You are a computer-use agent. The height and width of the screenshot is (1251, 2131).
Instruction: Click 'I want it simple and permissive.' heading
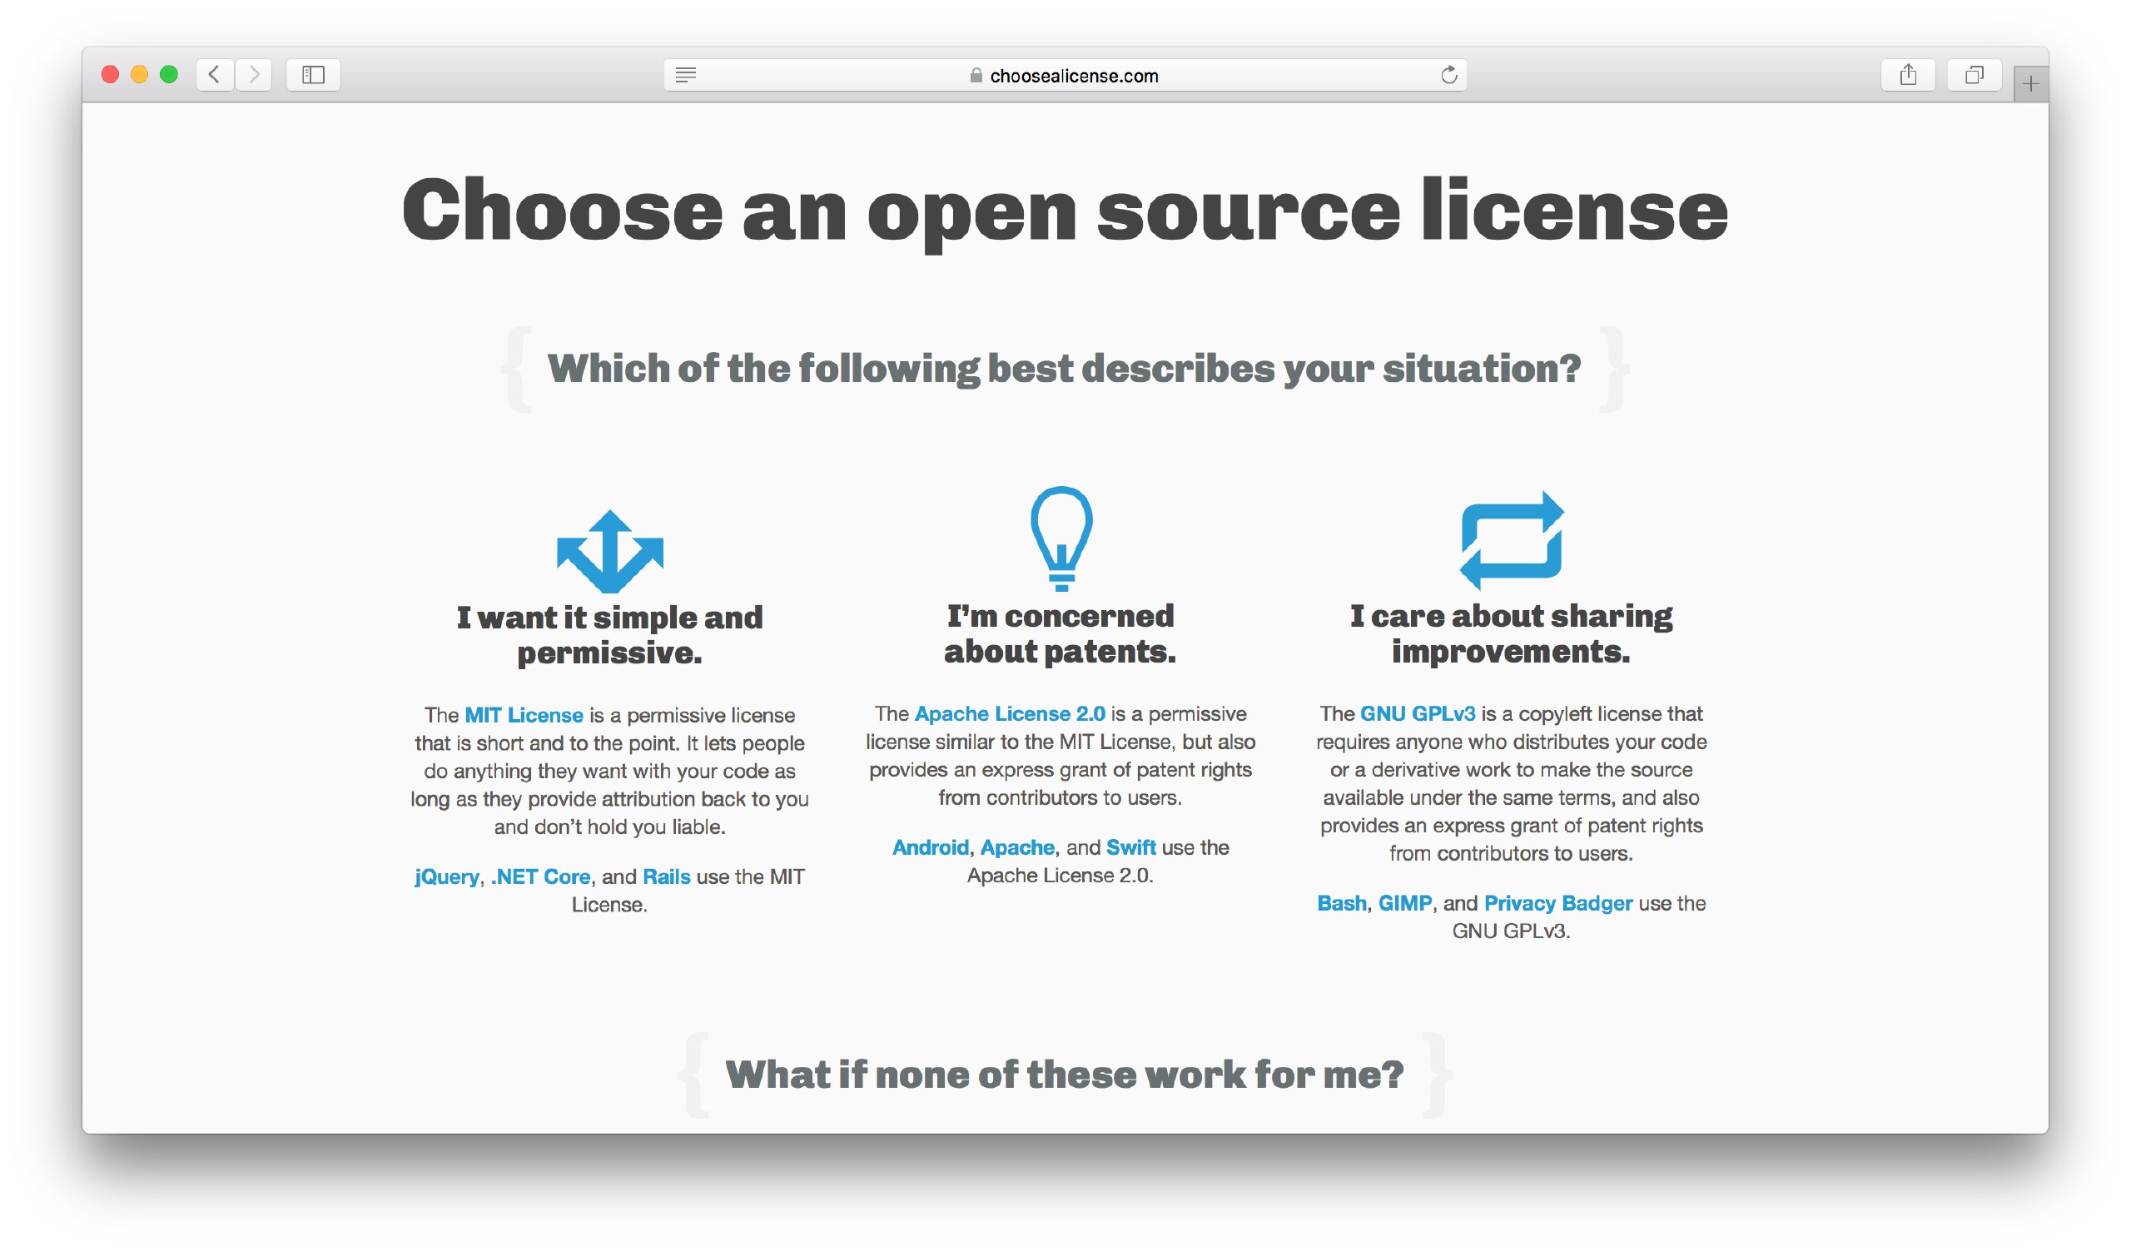tap(609, 635)
